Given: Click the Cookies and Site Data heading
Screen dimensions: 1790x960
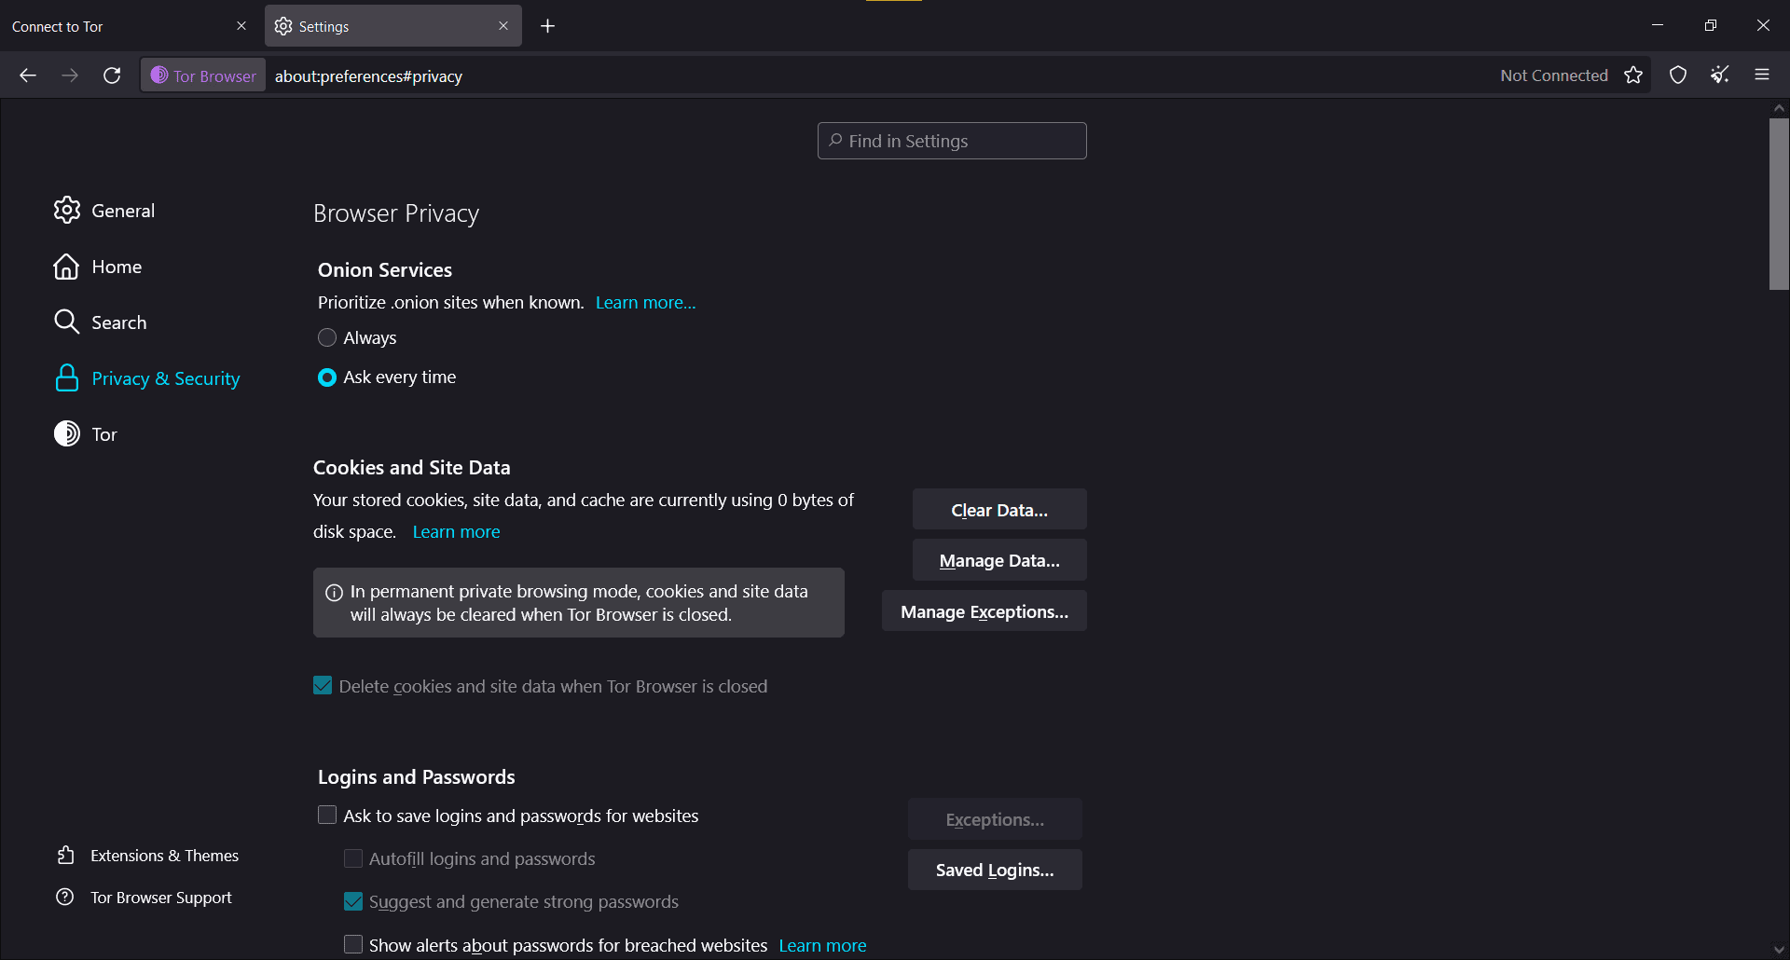Looking at the screenshot, I should [x=412, y=468].
